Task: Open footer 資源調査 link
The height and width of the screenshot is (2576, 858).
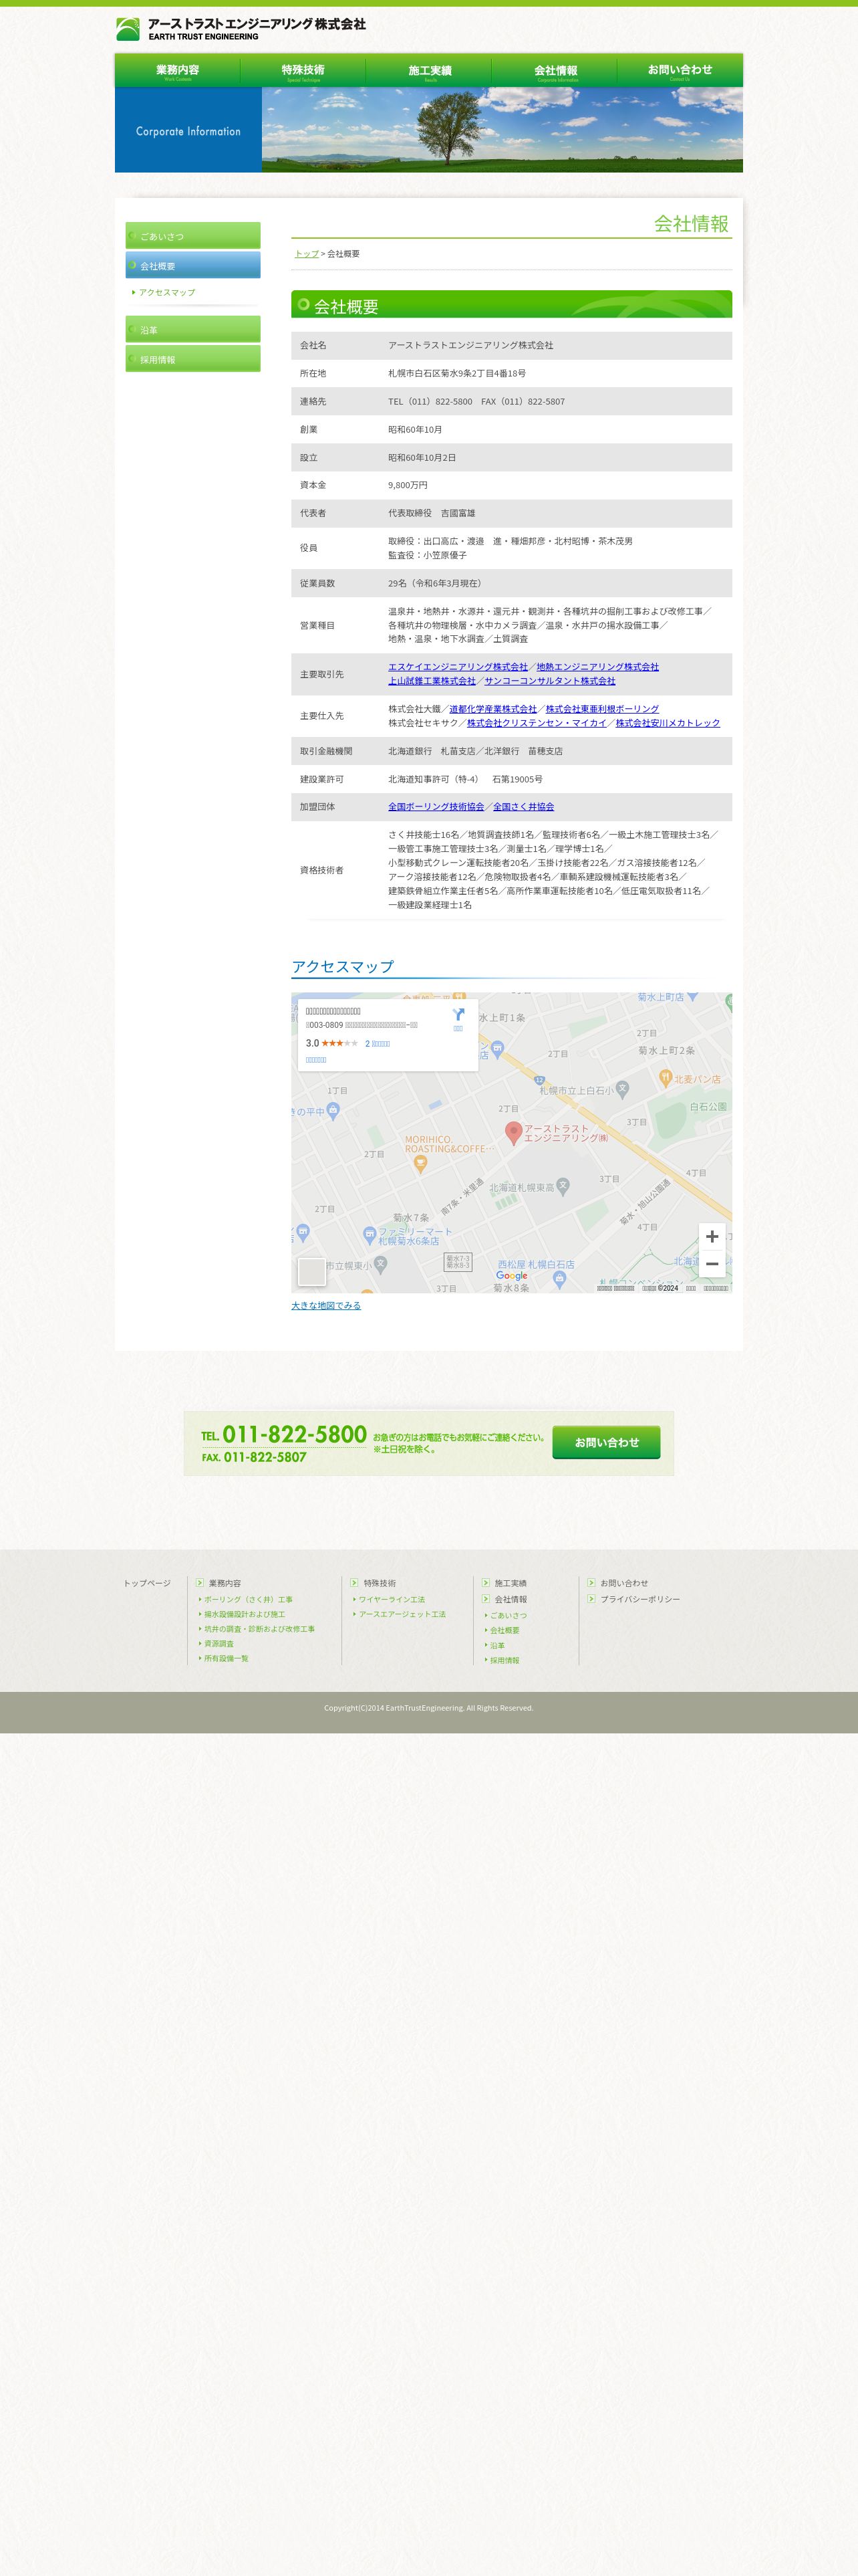Action: coord(219,1644)
